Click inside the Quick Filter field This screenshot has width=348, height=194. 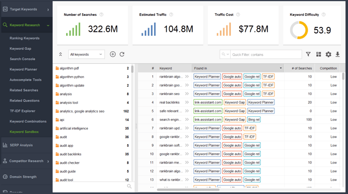tap(266, 54)
